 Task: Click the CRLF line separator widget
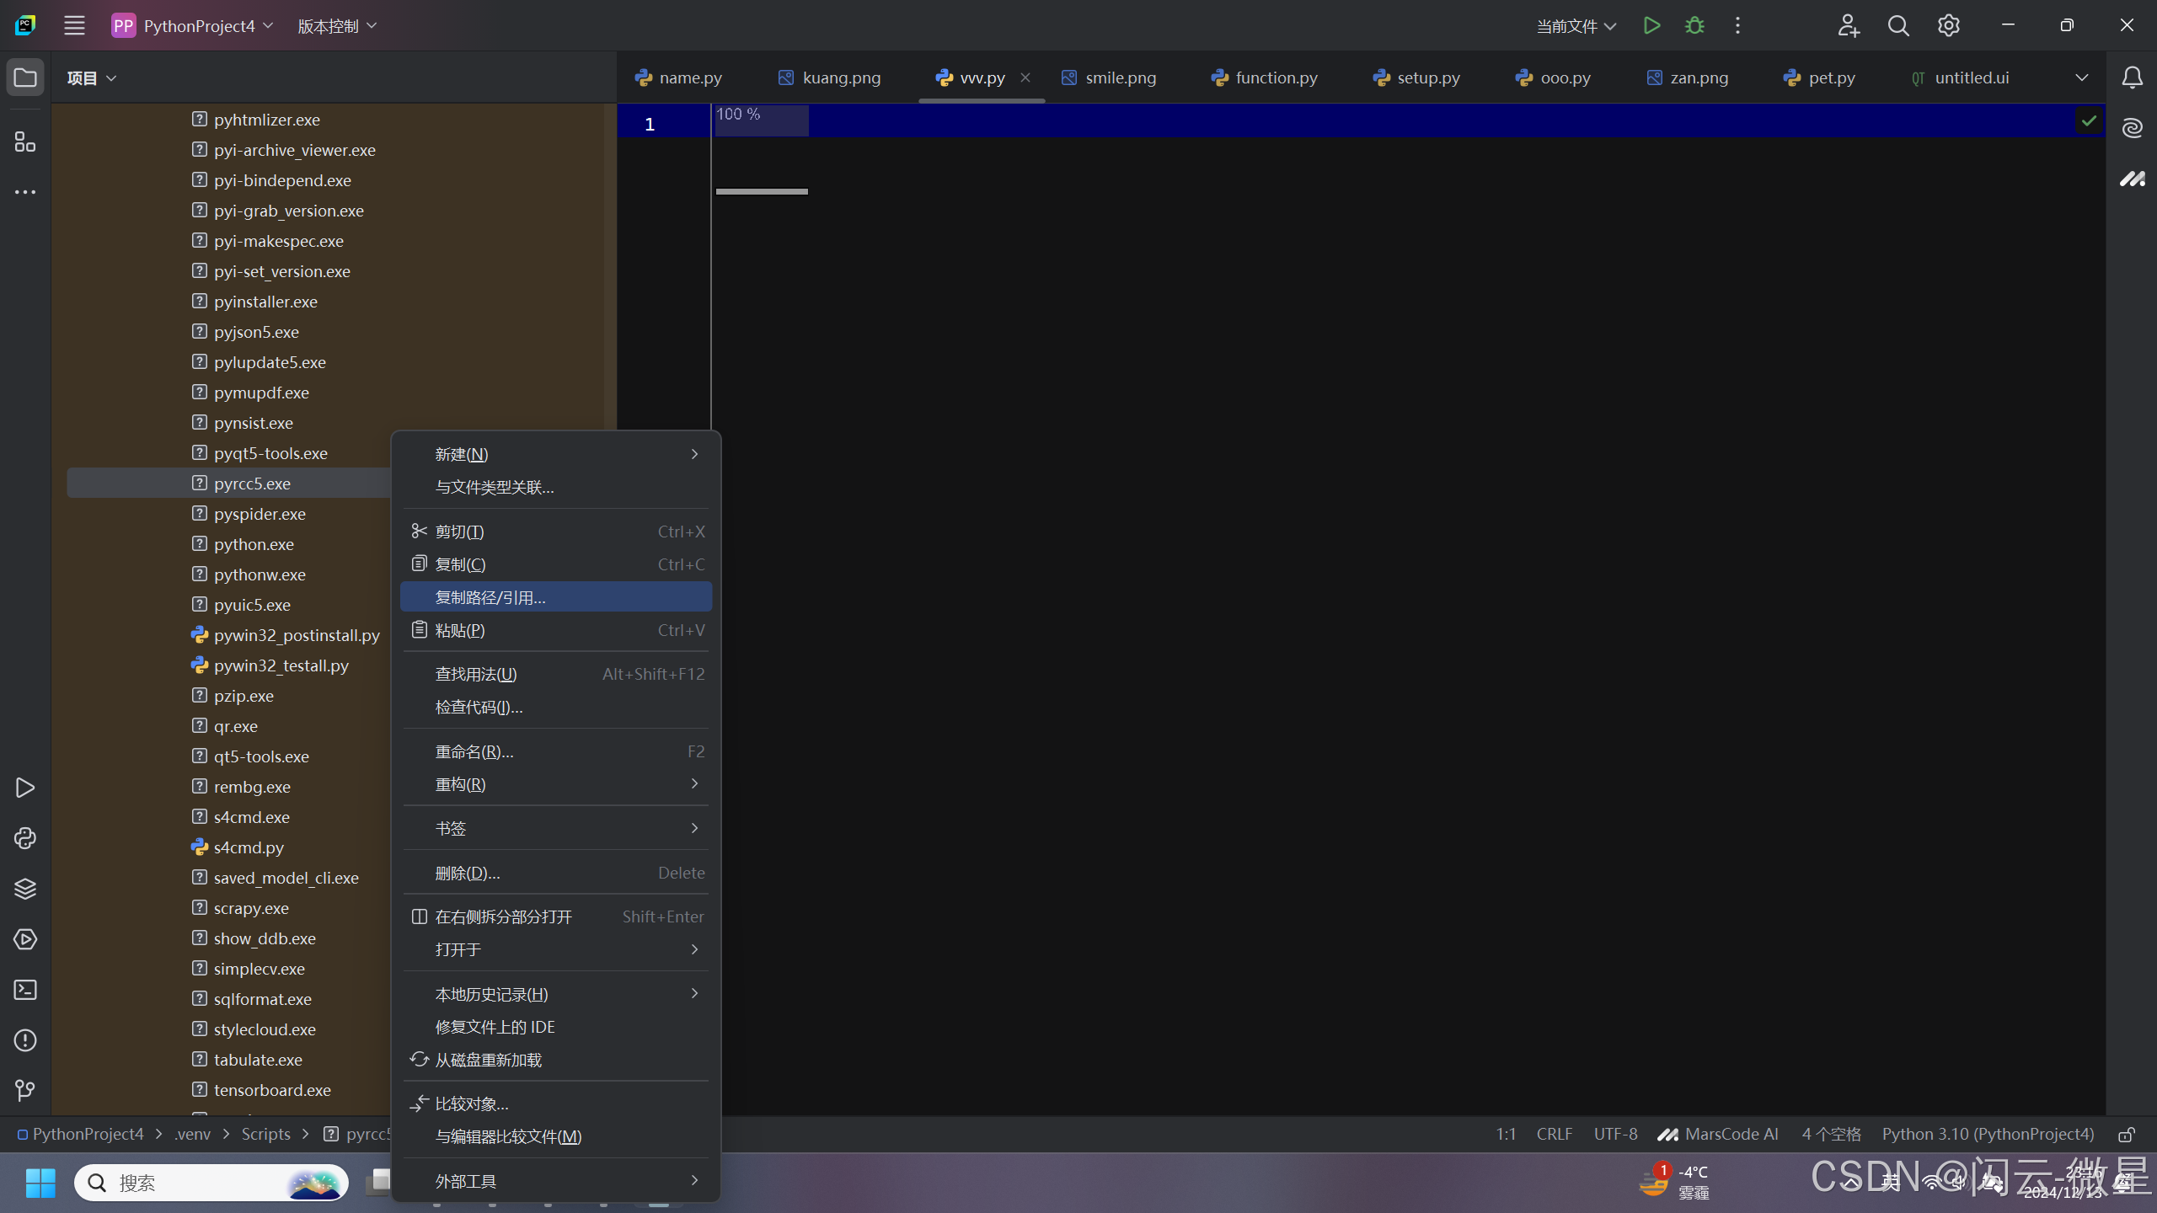pos(1554,1135)
